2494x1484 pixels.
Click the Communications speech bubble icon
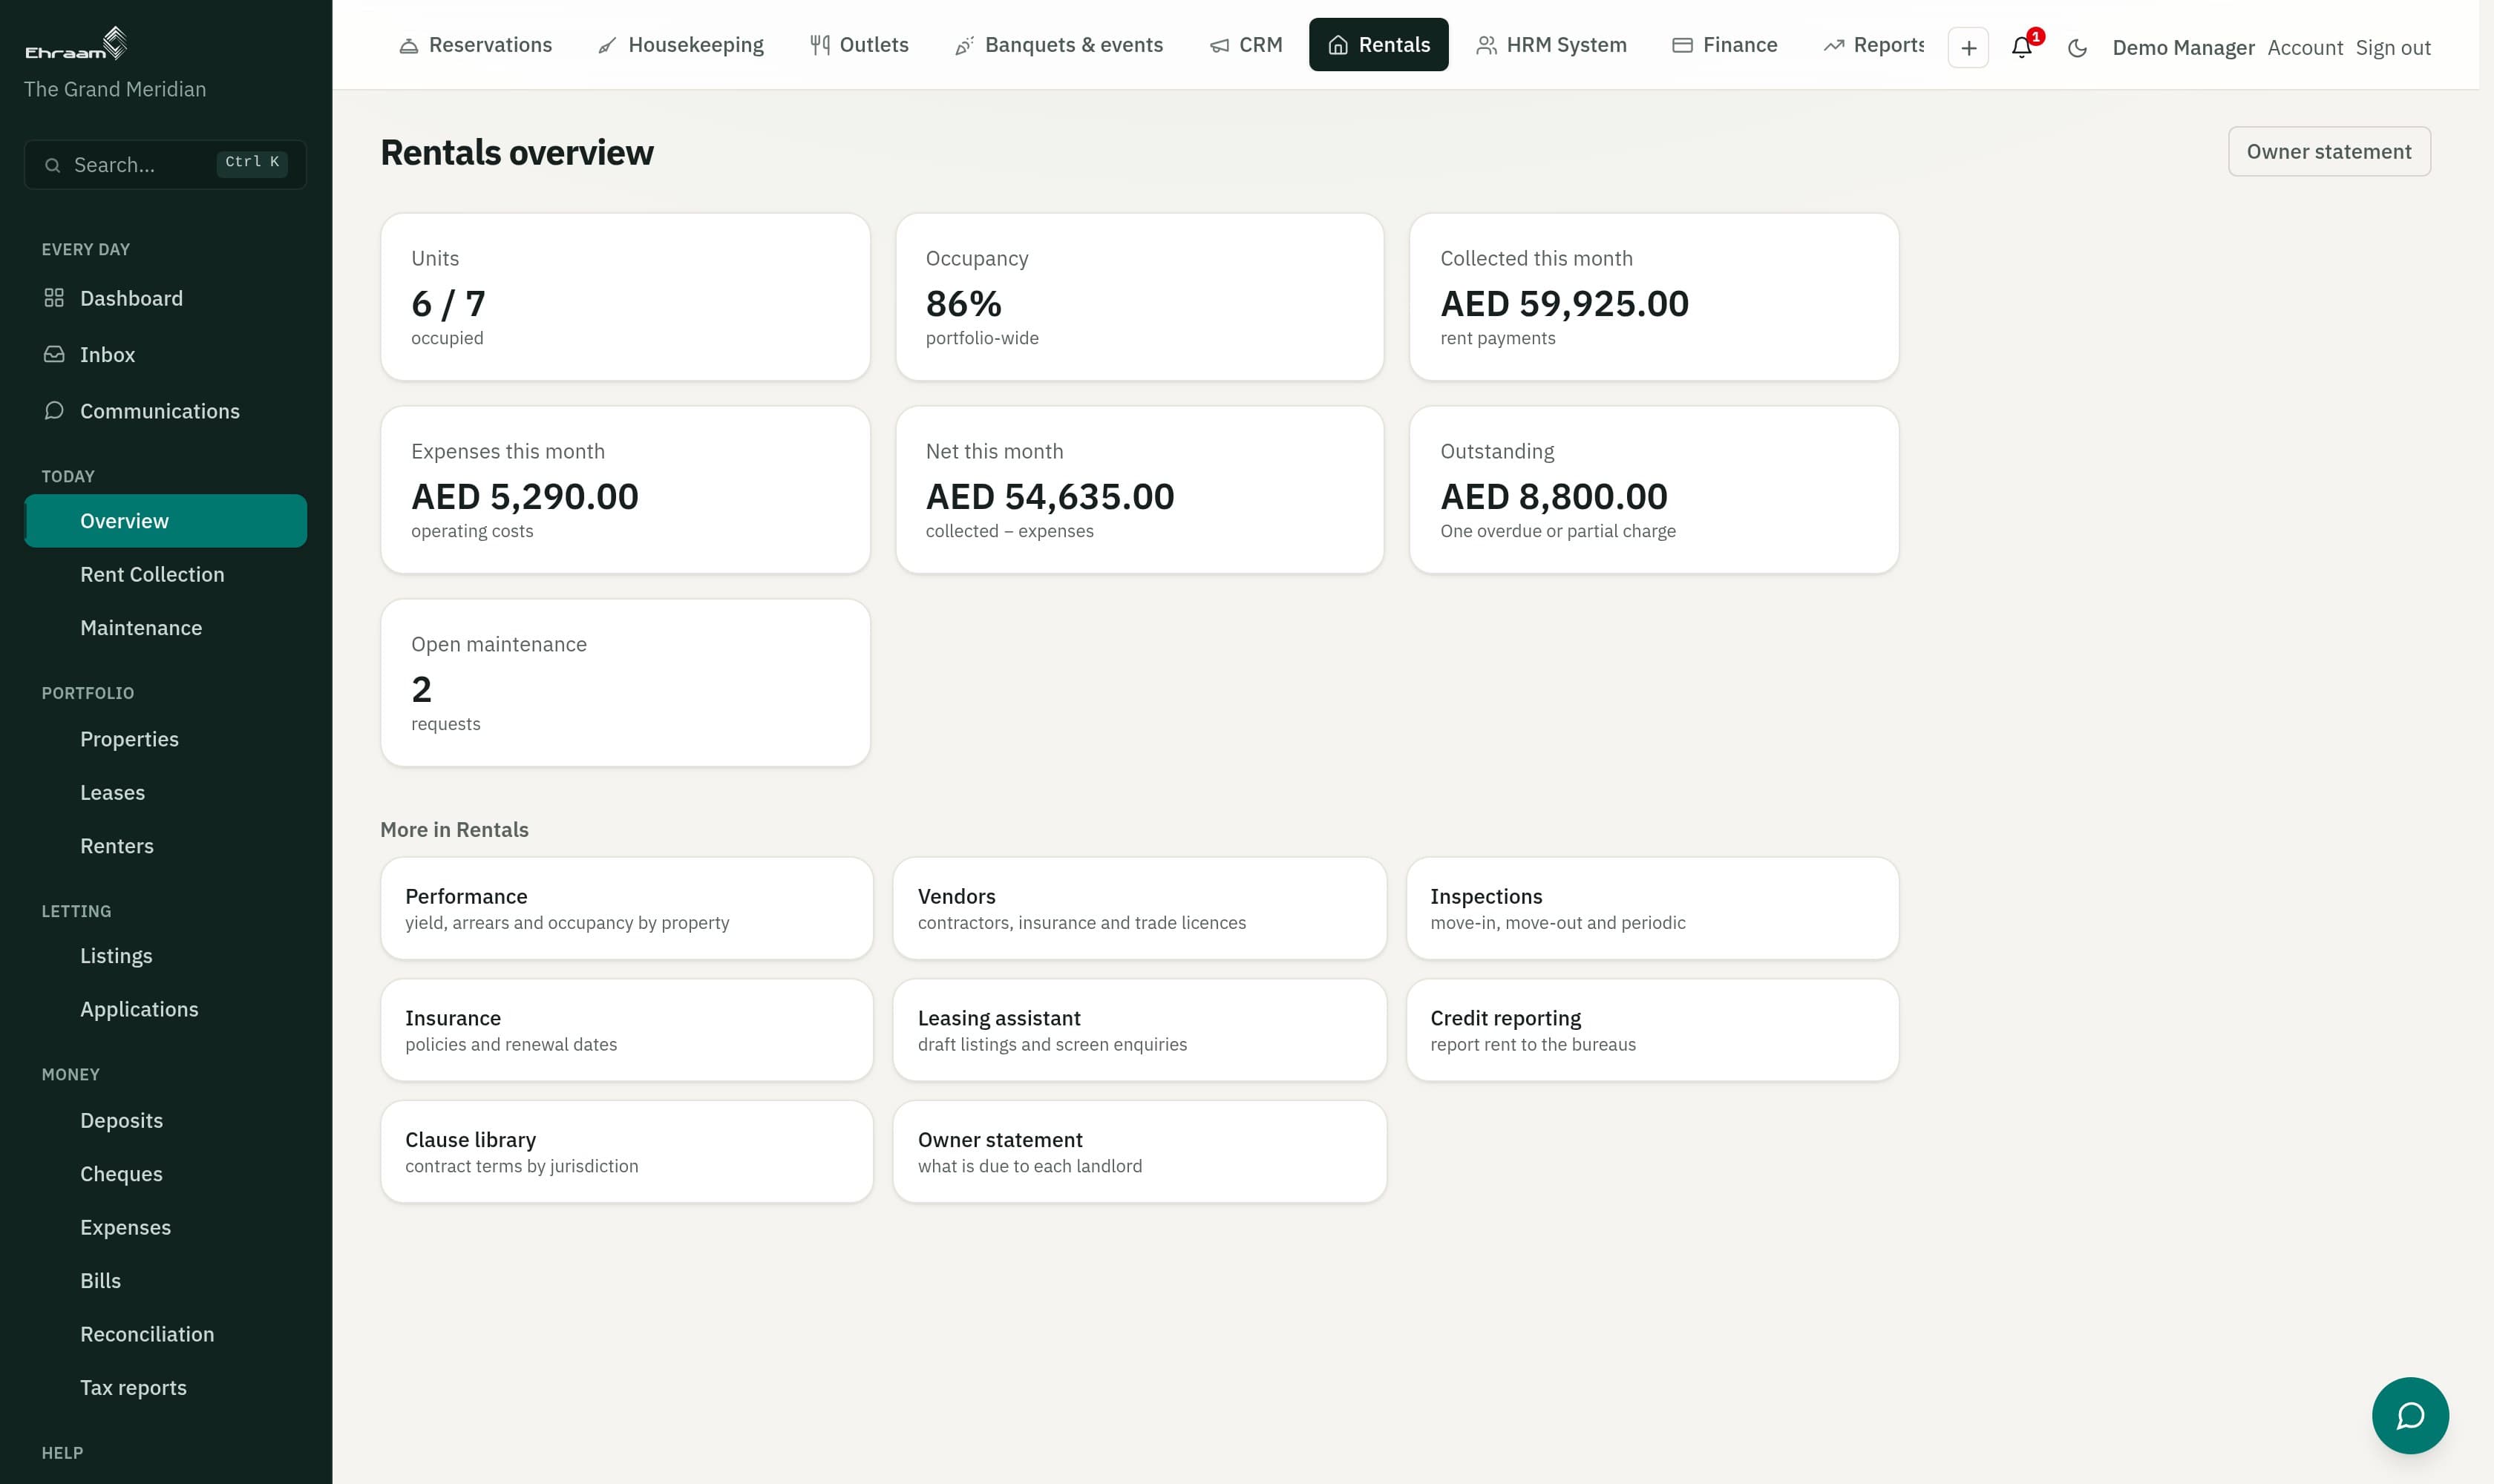tap(54, 411)
